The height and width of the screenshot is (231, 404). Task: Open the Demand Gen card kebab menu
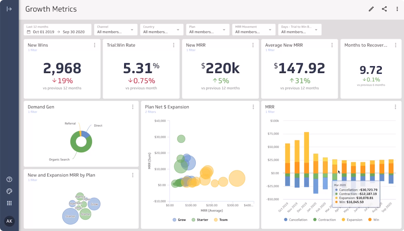133,107
